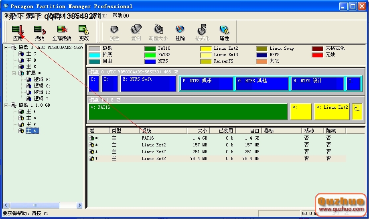Select the green FAT16 partition block
369x219 pixels.
(188, 112)
